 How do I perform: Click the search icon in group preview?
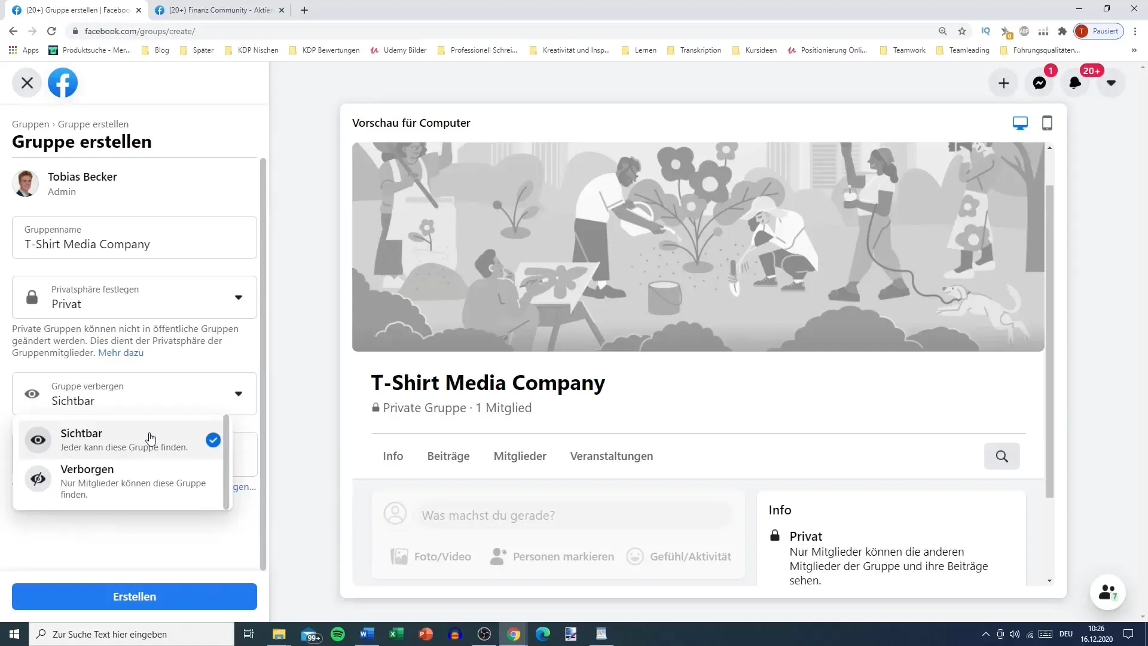click(x=1003, y=457)
